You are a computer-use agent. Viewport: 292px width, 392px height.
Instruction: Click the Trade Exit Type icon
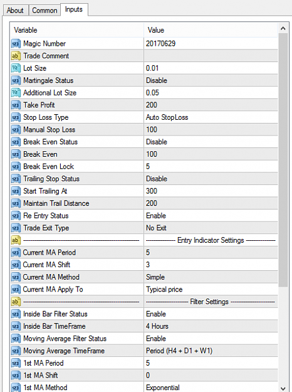[x=16, y=228]
